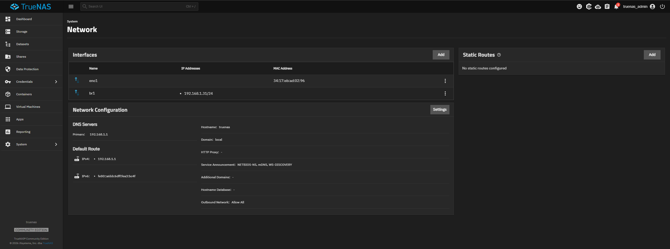This screenshot has height=249, width=670.
Task: Focus the Search UI field
Action: (139, 7)
